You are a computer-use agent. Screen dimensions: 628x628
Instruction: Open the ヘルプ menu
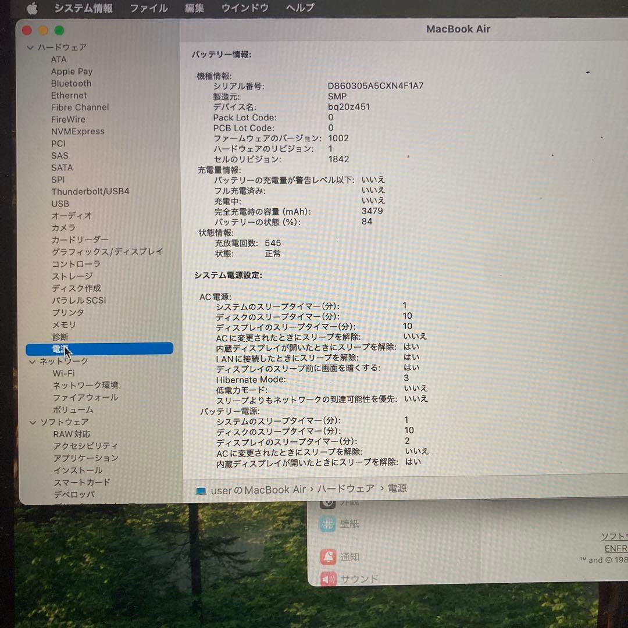coord(299,8)
